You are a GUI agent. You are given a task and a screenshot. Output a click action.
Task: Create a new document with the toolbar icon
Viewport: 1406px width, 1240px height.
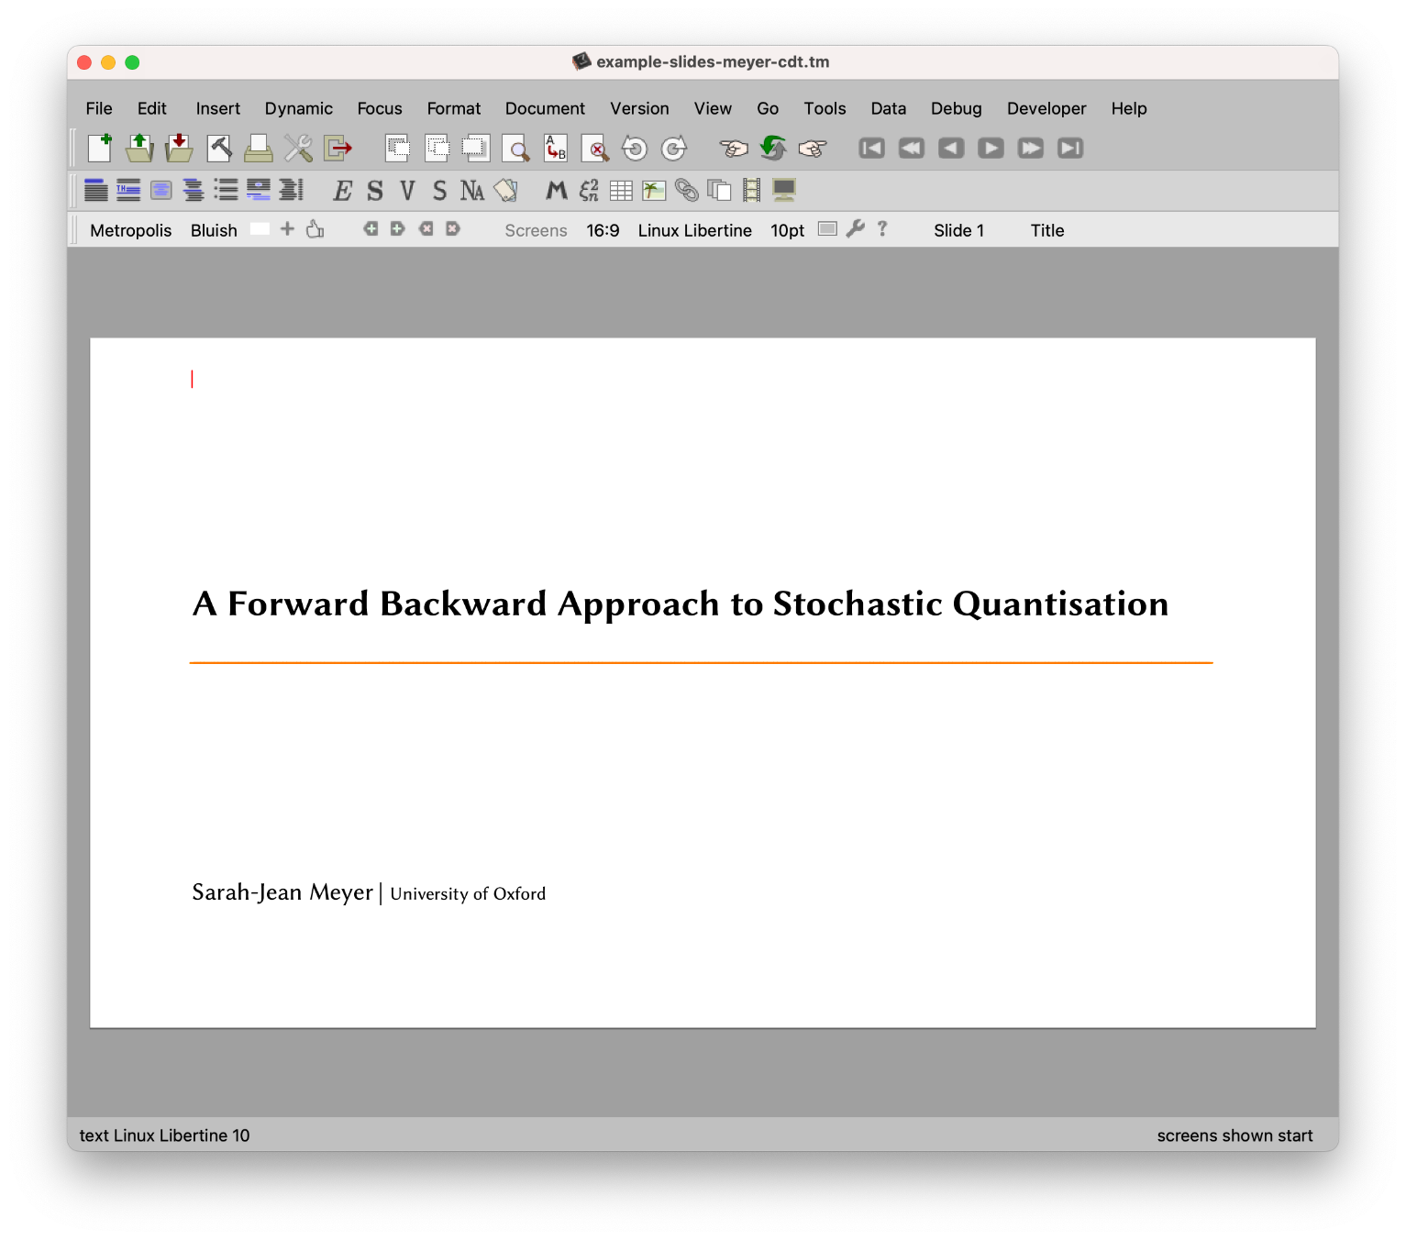pyautogui.click(x=100, y=148)
